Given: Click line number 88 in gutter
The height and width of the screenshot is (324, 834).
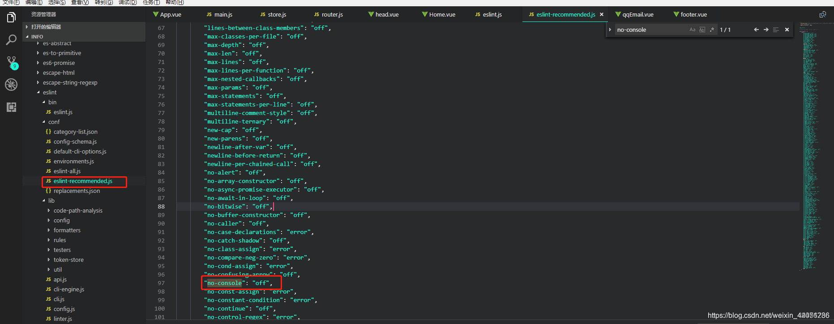Looking at the screenshot, I should [161, 206].
